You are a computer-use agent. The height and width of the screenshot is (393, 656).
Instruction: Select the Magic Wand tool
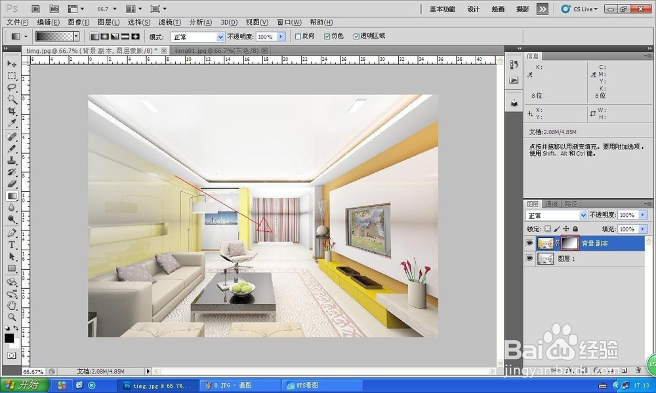[x=12, y=99]
